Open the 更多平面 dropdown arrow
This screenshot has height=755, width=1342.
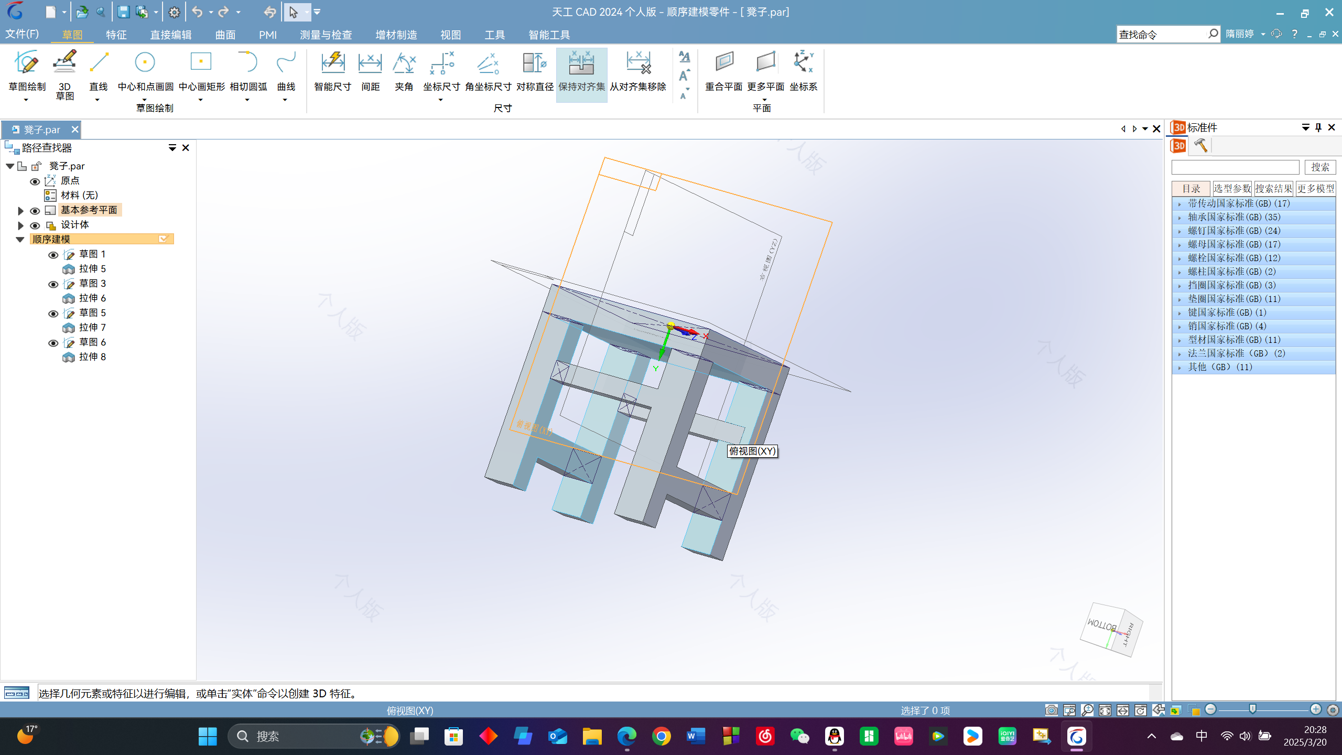(x=765, y=100)
